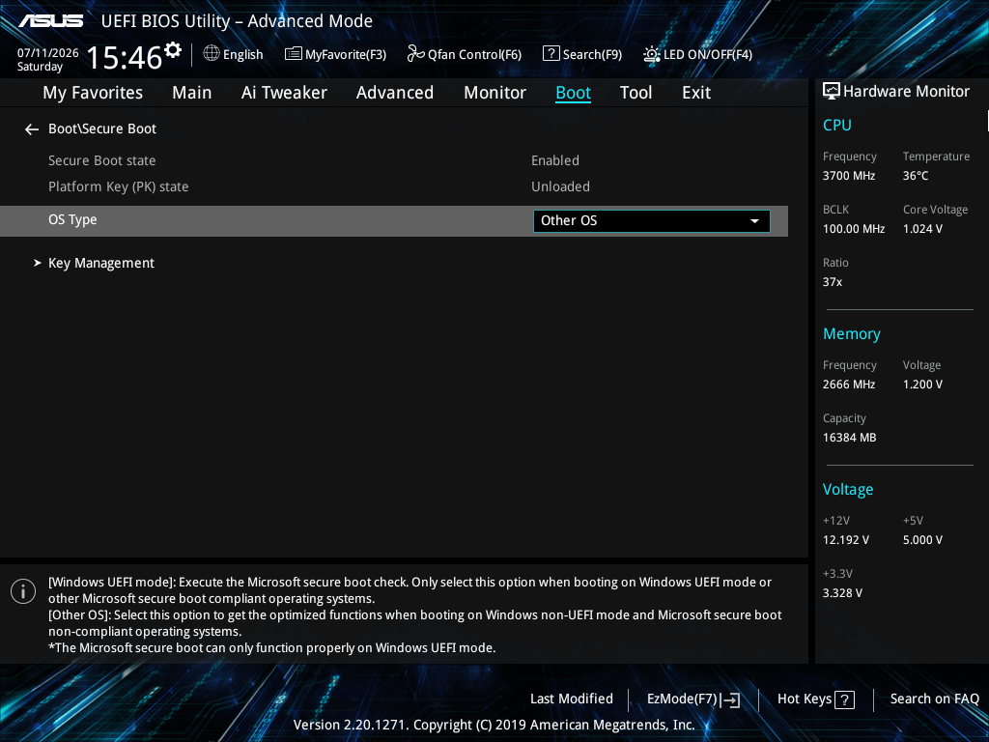Click the EzMode exit arrow icon
989x742 pixels.
point(730,699)
